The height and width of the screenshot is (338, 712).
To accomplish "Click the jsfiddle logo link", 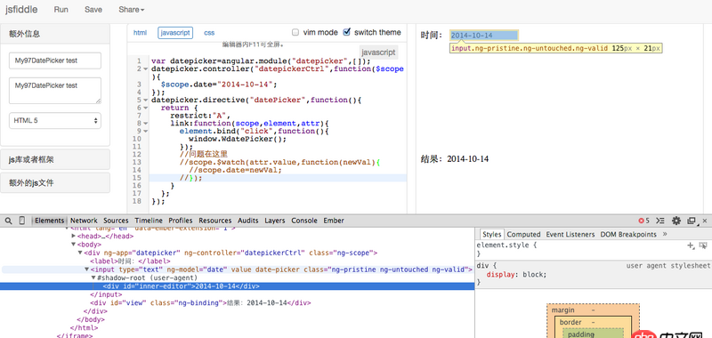I will click(x=21, y=10).
